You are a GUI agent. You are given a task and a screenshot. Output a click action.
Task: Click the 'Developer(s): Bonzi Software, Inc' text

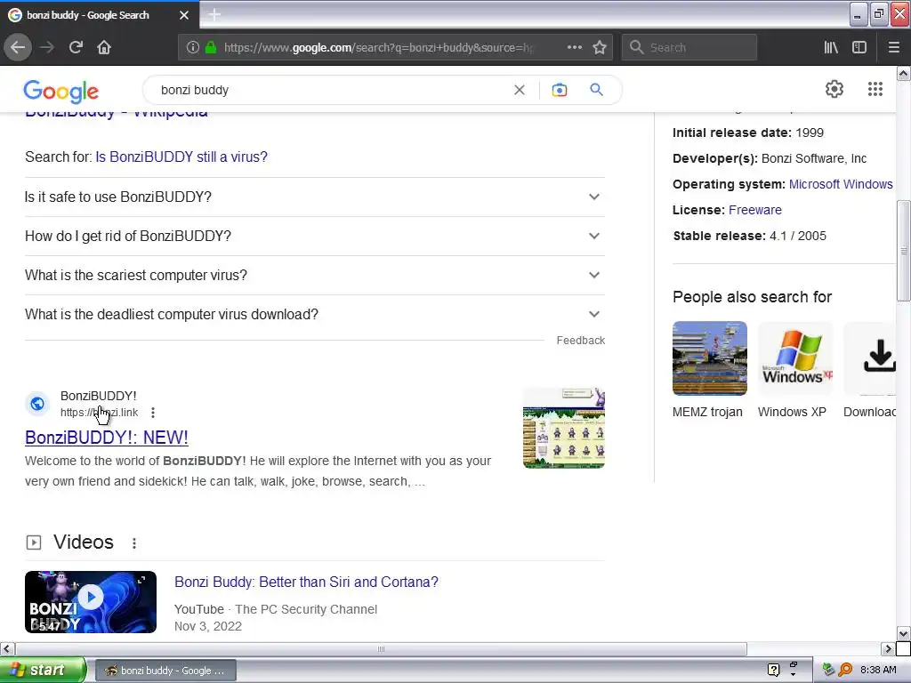[770, 158]
